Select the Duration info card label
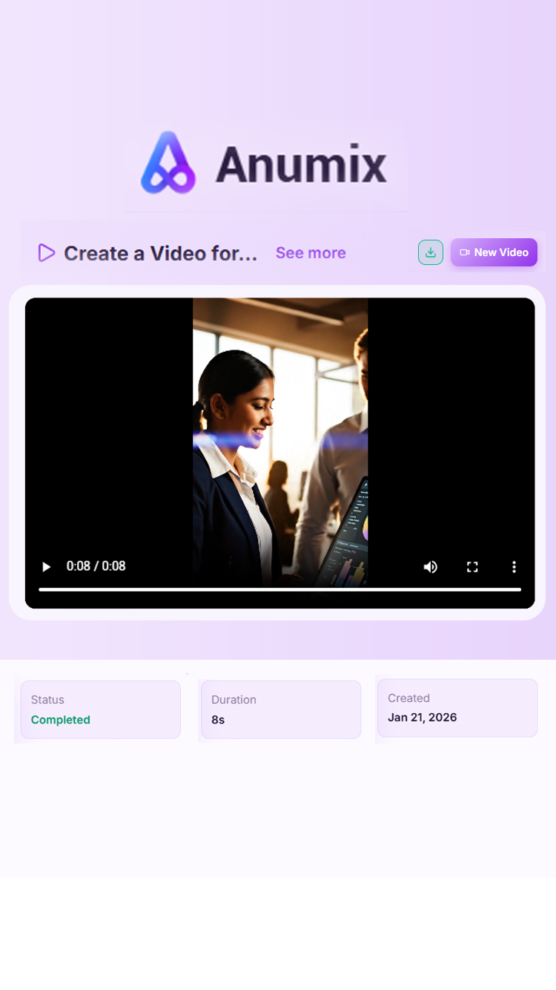 coord(234,700)
